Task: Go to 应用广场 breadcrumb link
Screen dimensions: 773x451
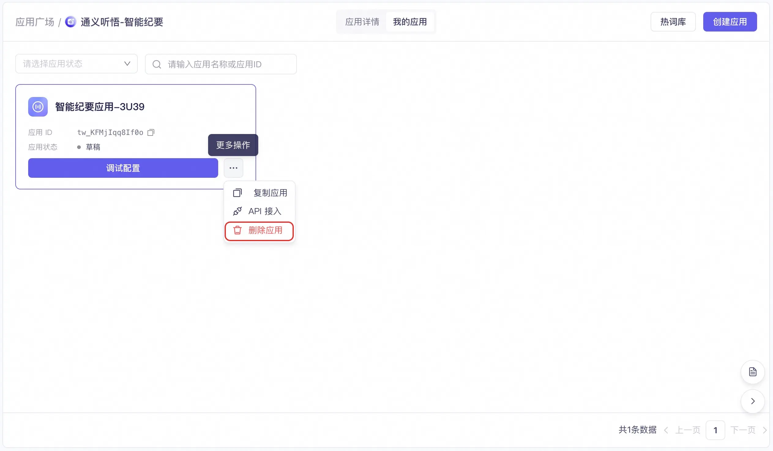Action: pos(35,22)
